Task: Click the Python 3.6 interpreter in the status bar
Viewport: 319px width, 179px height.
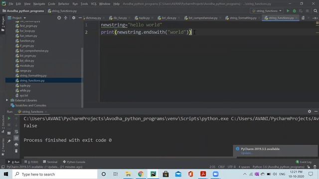Action: click(x=278, y=167)
